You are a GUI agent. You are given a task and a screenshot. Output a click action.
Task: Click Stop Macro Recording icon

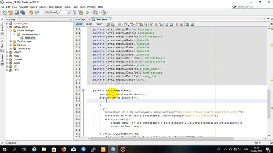182,24
